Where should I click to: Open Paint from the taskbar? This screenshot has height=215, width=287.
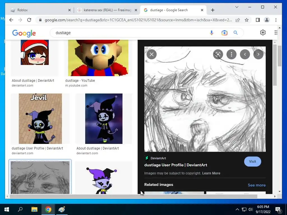62,209
